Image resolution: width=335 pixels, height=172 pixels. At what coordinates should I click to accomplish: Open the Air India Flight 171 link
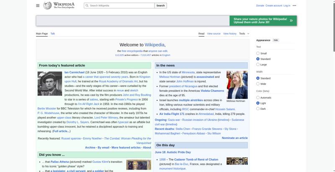pyautogui.click(x=172, y=114)
